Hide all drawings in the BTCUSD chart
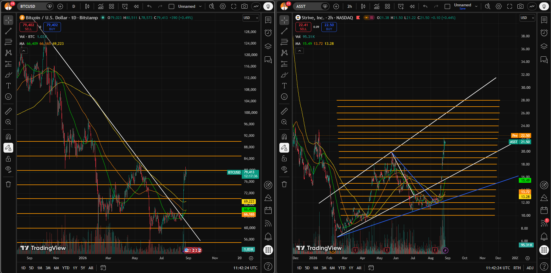Screen dimensions: 551x273 point(8,170)
